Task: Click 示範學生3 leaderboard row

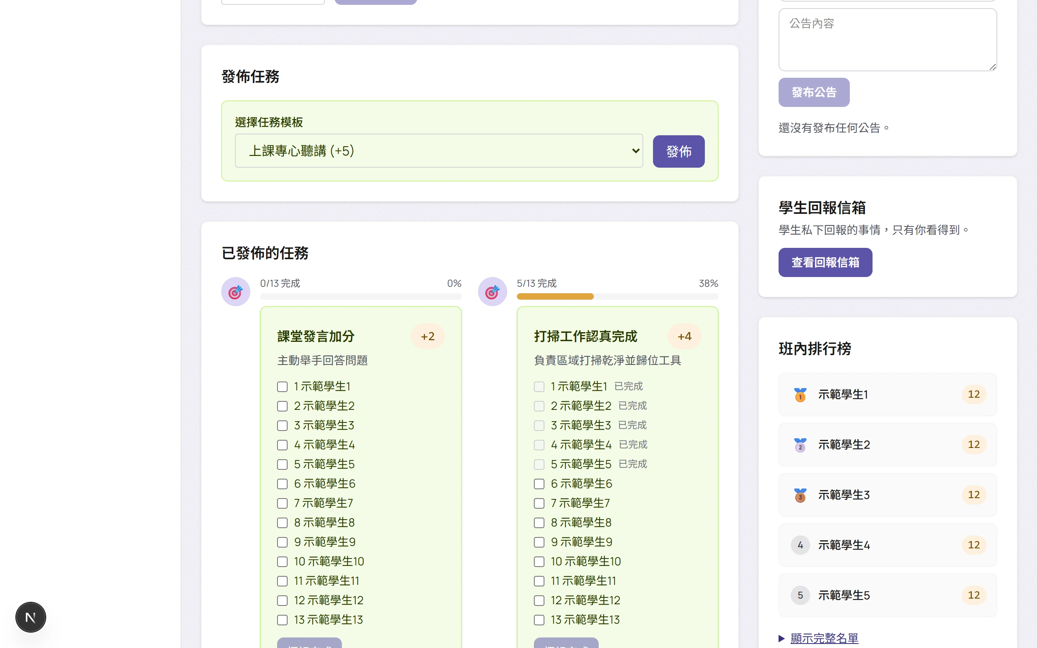Action: [x=888, y=495]
